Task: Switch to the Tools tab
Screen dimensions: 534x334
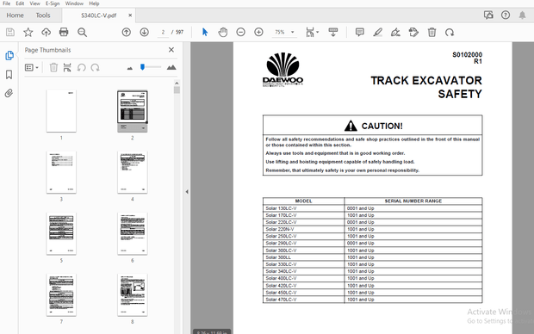Action: click(43, 15)
